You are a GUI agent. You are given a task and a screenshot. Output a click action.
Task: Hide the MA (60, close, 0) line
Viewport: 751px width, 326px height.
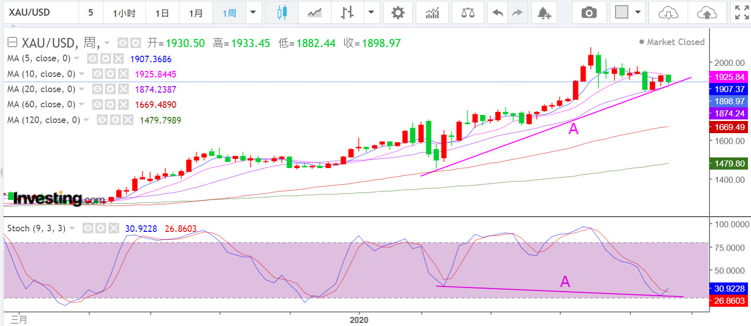(97, 104)
